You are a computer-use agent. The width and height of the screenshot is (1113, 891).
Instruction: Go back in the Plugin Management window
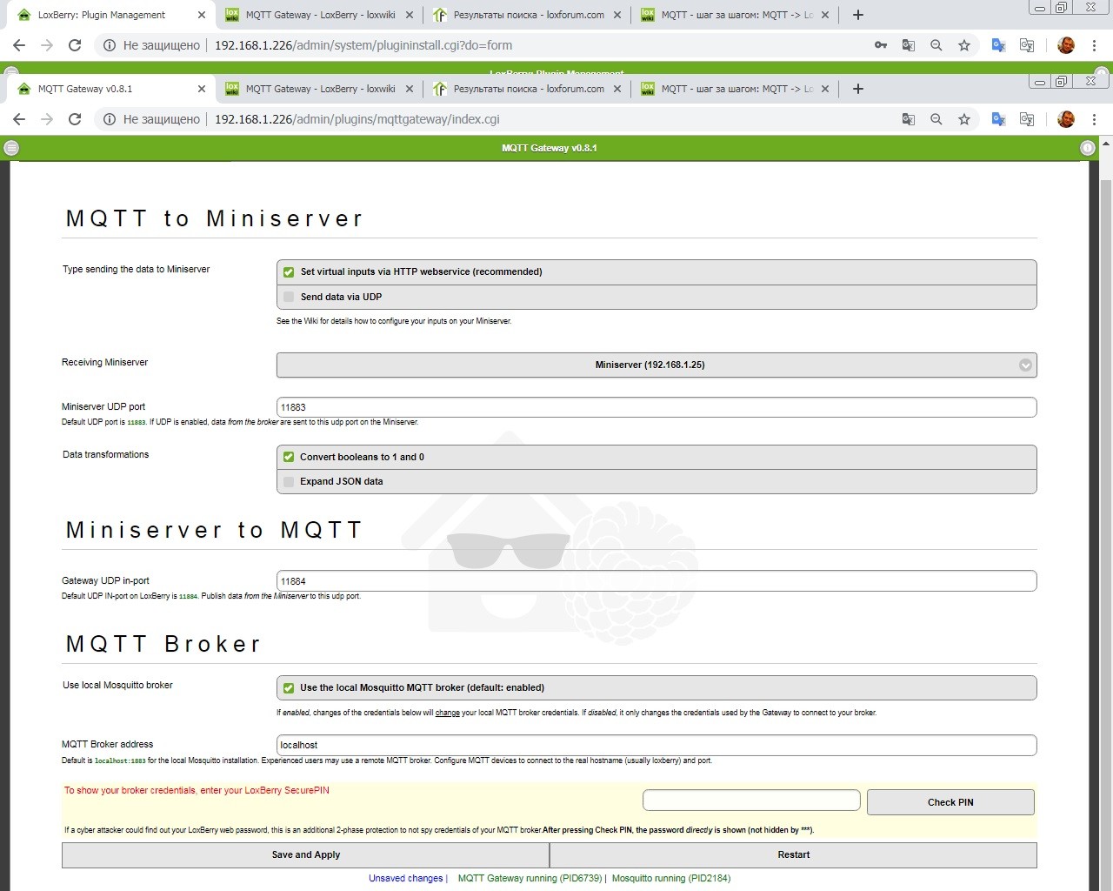[x=19, y=45]
